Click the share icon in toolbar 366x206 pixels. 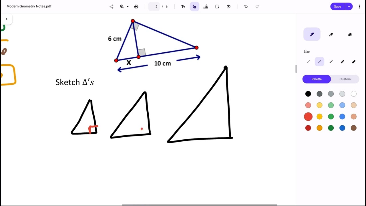(112, 7)
